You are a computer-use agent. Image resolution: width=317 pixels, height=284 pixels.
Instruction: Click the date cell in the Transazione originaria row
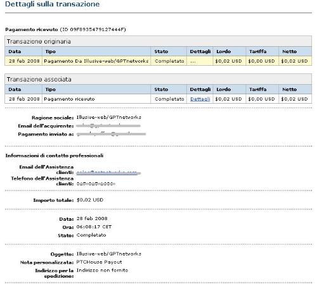24,61
